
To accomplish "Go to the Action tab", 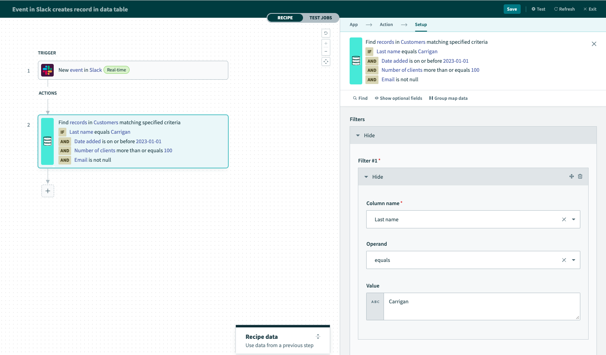I will (386, 24).
